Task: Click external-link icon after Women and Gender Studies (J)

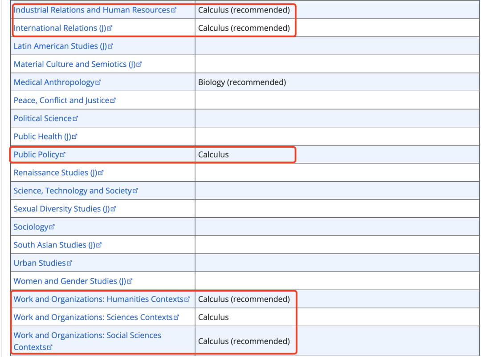Action: (x=130, y=282)
